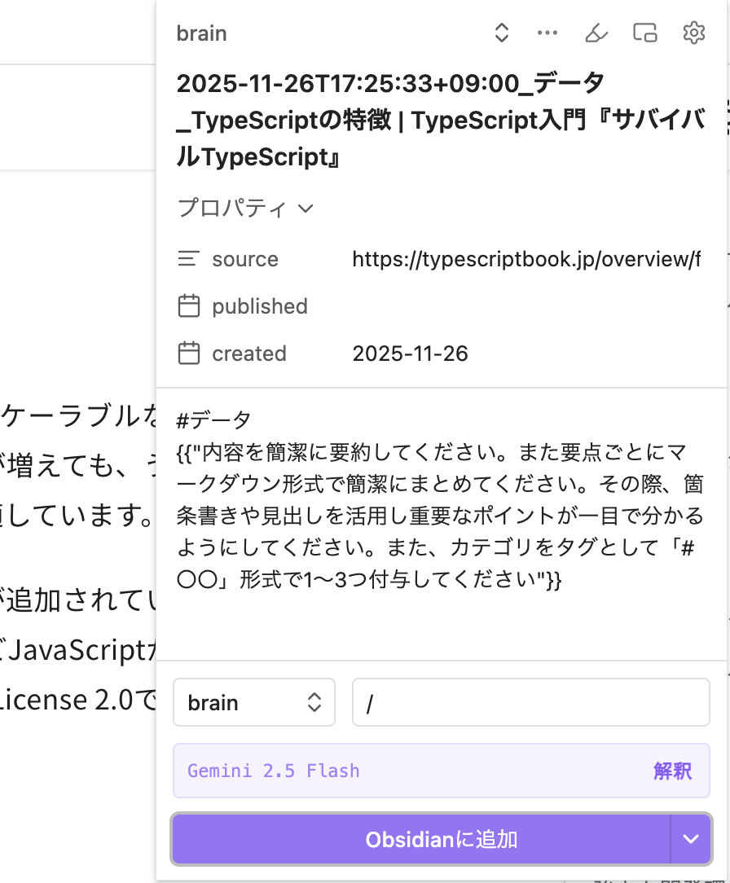Click the folder path input field
This screenshot has height=883, width=730.
530,702
